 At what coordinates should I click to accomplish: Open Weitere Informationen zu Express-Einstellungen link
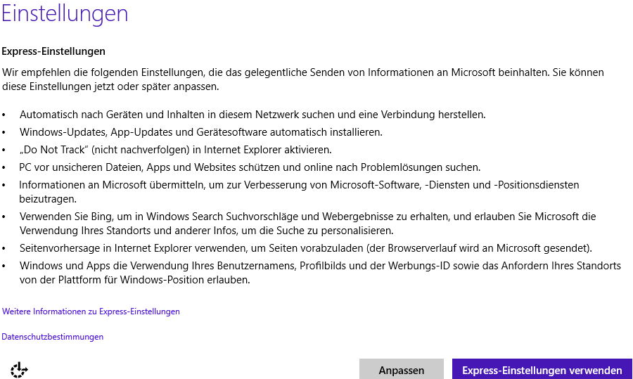tap(91, 311)
